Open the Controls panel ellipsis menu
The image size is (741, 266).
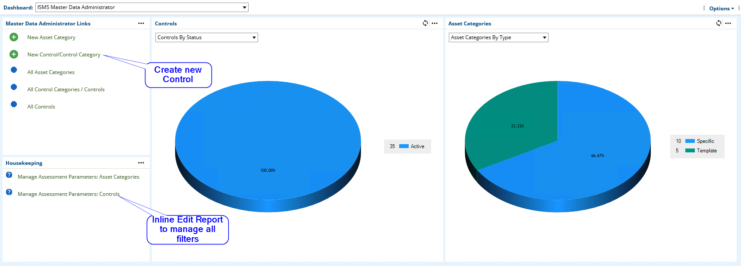click(x=435, y=23)
